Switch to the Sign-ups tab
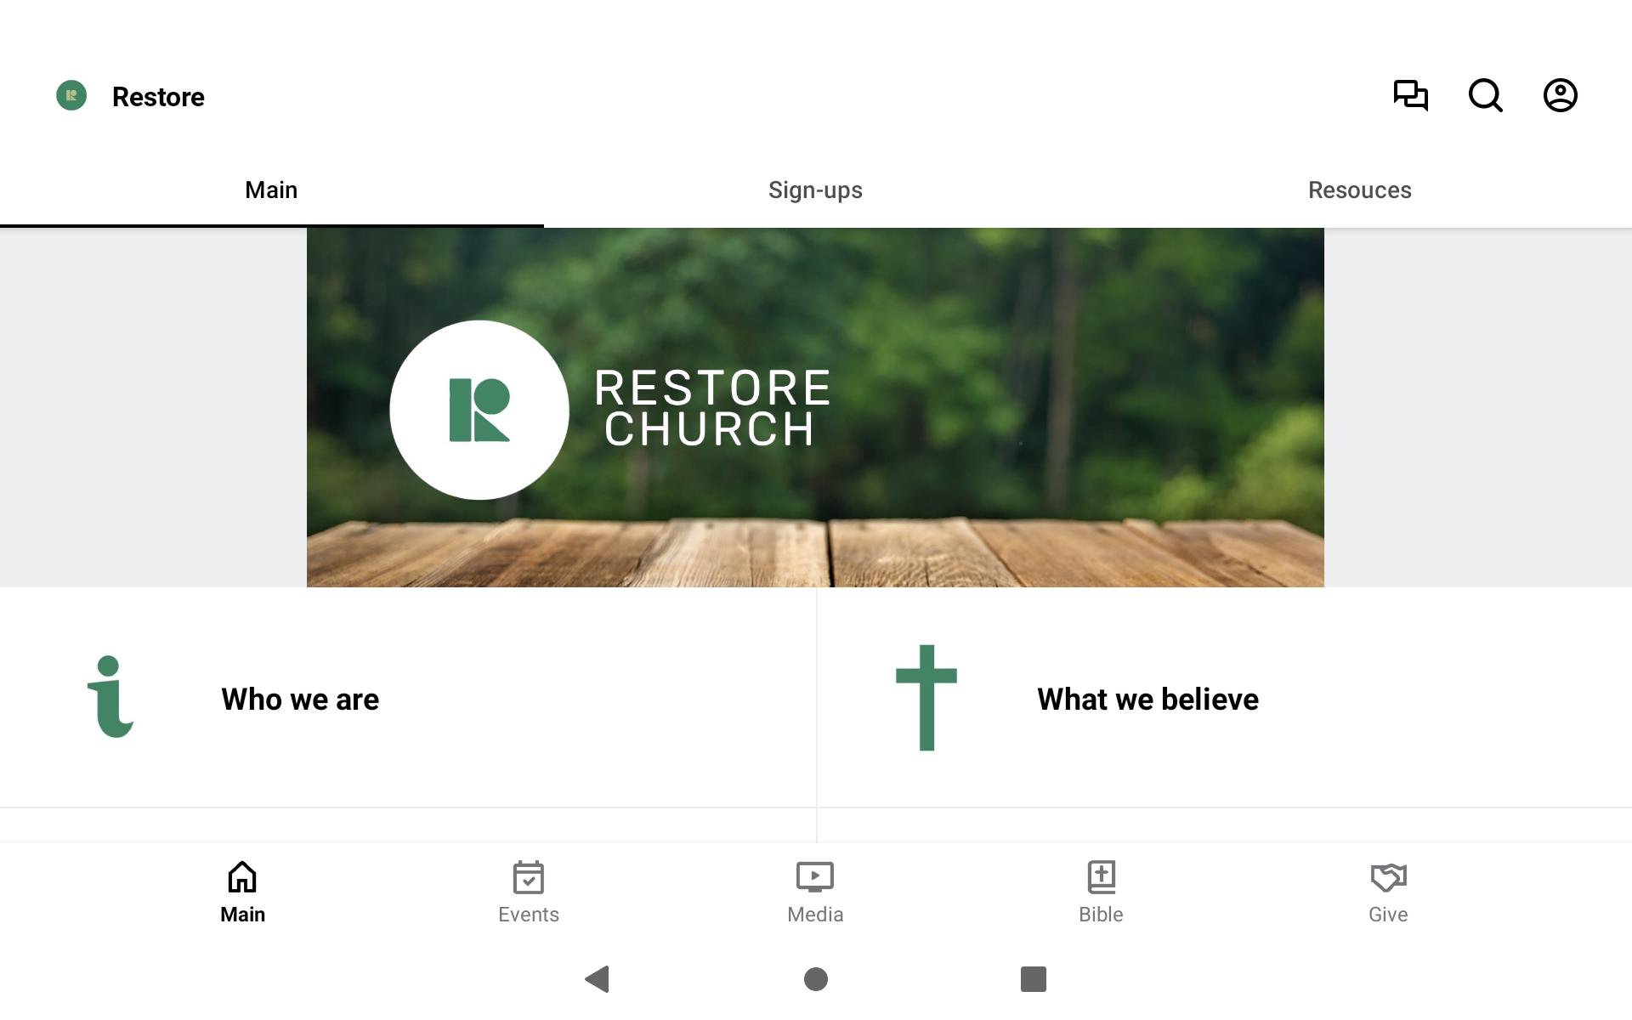This screenshot has height=1020, width=1632. pyautogui.click(x=816, y=190)
